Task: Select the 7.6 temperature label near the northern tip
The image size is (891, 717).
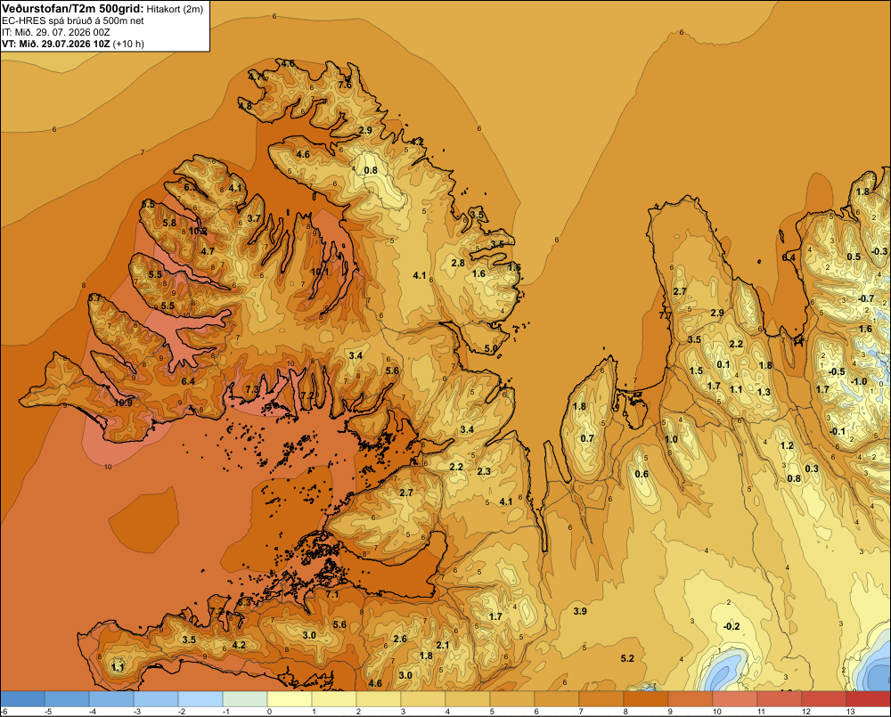Action: tap(345, 85)
